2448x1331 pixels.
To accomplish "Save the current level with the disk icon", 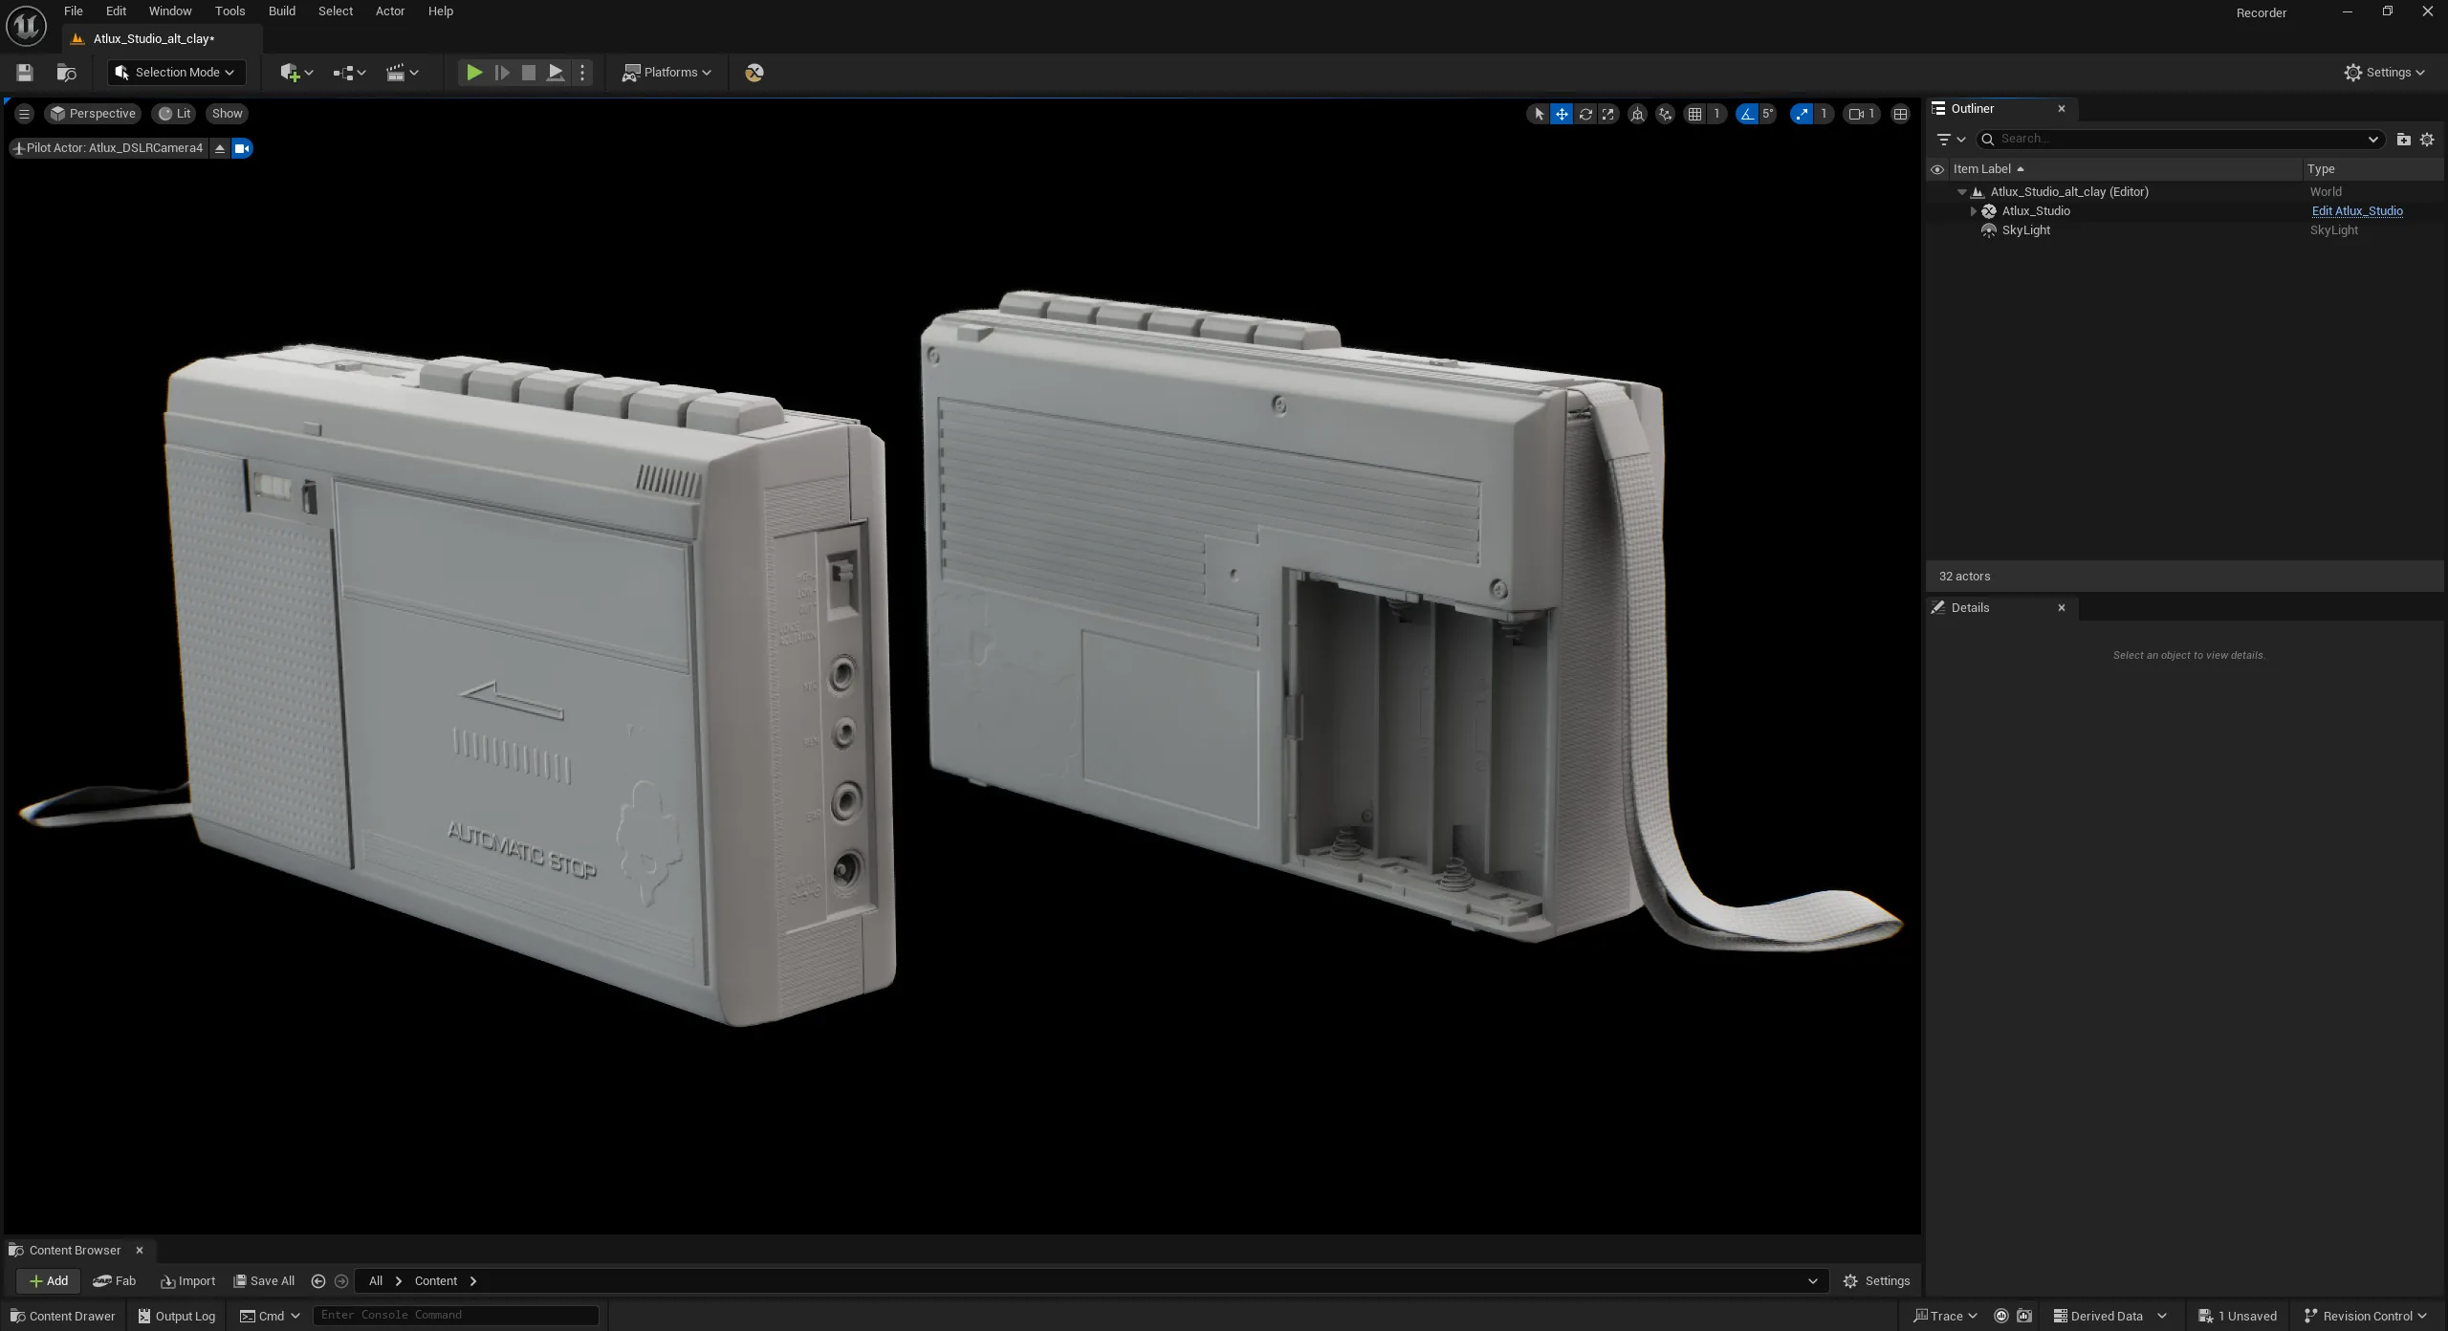I will (25, 73).
